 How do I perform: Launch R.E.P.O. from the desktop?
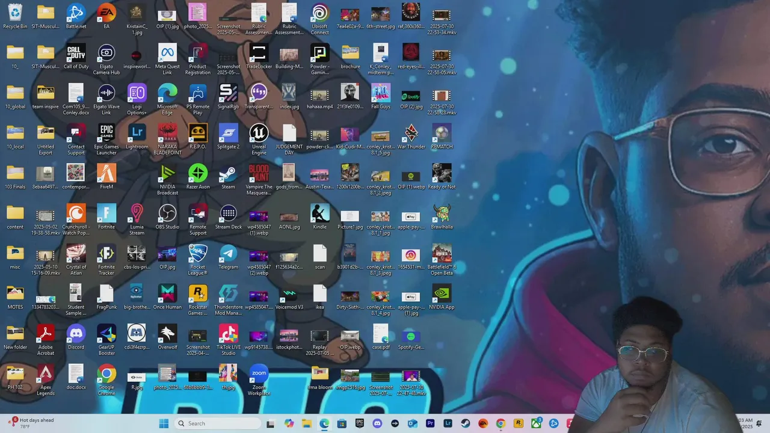[198, 137]
